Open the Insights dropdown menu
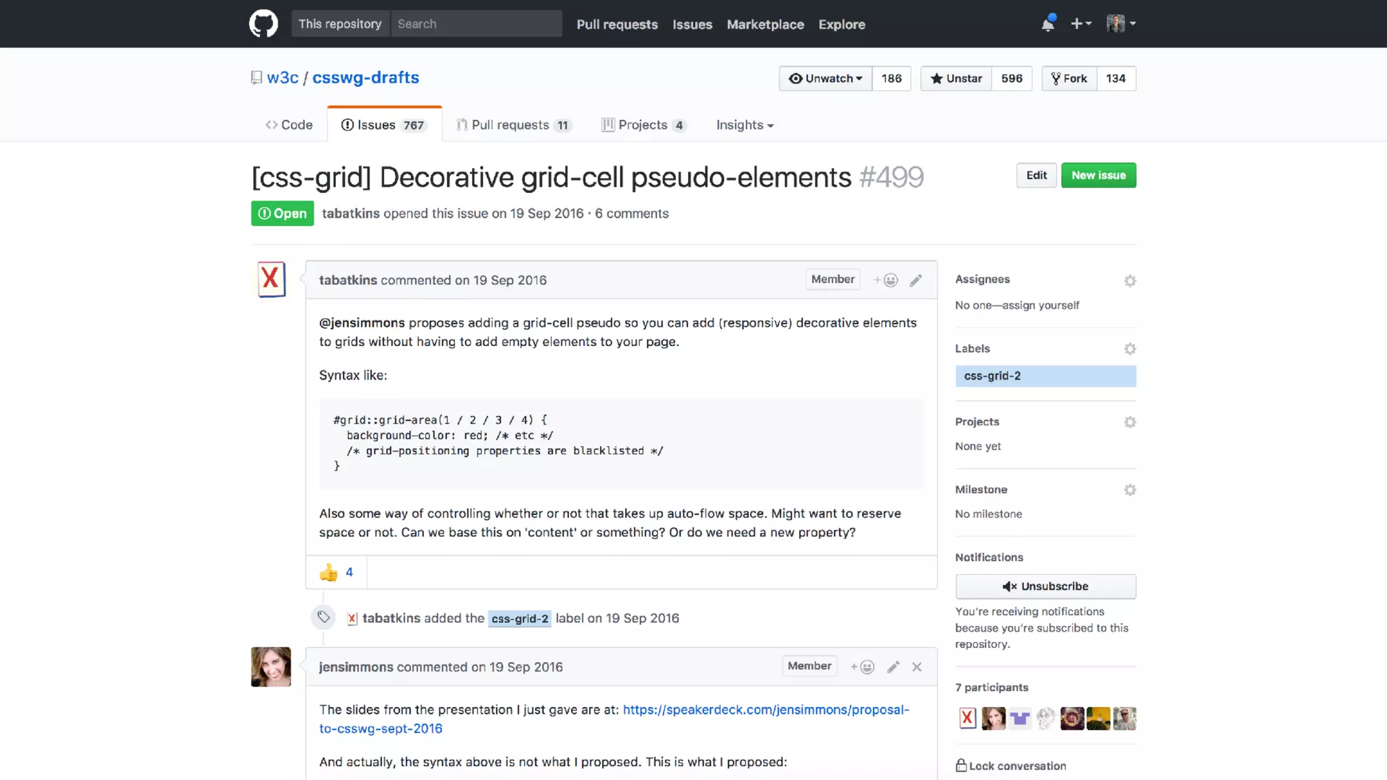The height and width of the screenshot is (780, 1387). click(744, 125)
